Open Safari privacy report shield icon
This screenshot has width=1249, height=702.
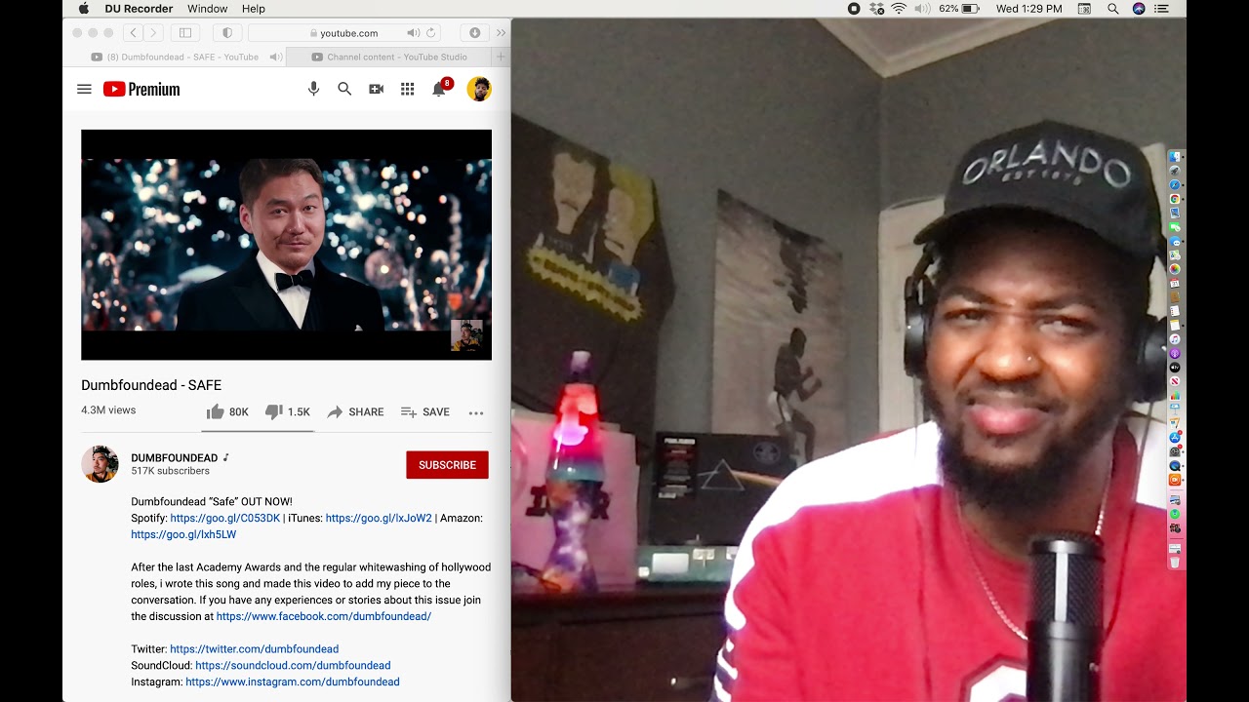[x=227, y=32]
